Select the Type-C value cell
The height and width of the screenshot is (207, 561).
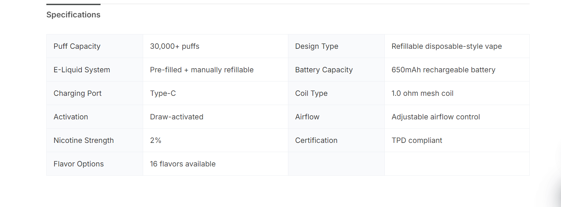click(x=163, y=93)
